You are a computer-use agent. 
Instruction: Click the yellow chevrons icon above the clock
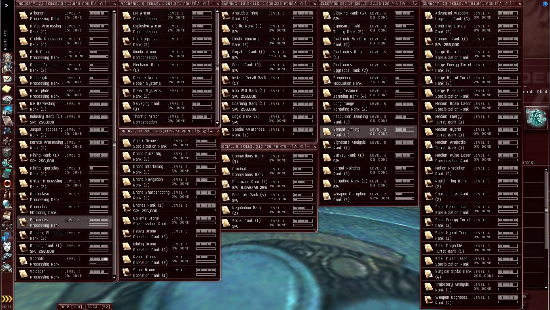[x=7, y=299]
